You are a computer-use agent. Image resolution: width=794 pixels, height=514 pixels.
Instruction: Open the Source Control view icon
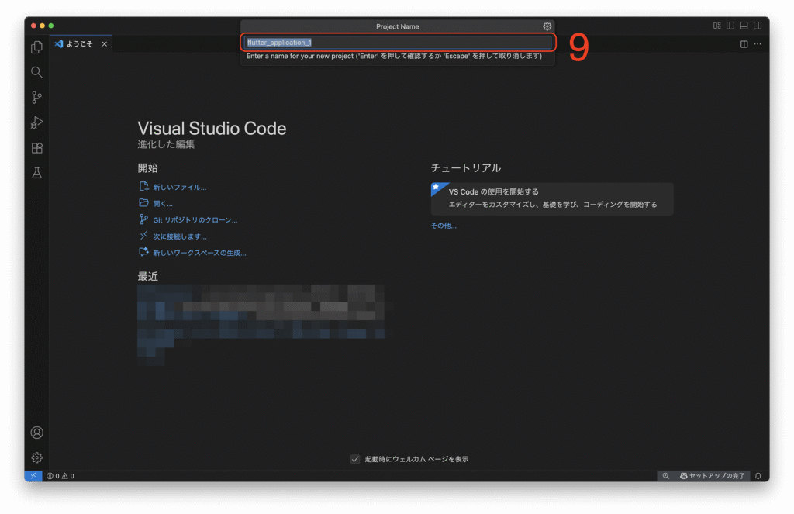pyautogui.click(x=36, y=98)
